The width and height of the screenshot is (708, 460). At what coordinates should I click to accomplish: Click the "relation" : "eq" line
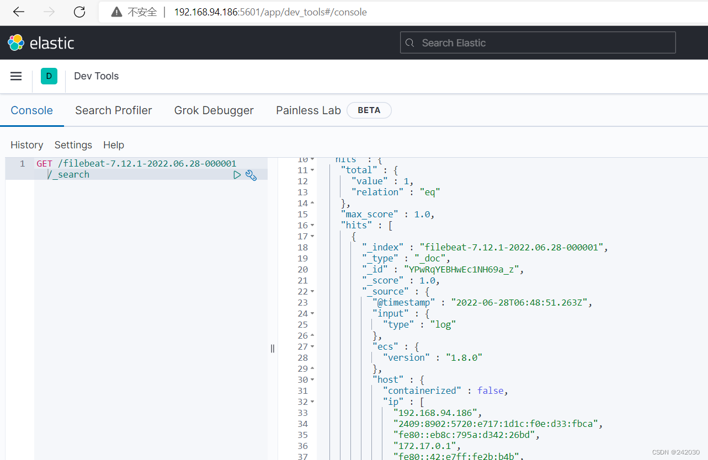[x=396, y=192]
